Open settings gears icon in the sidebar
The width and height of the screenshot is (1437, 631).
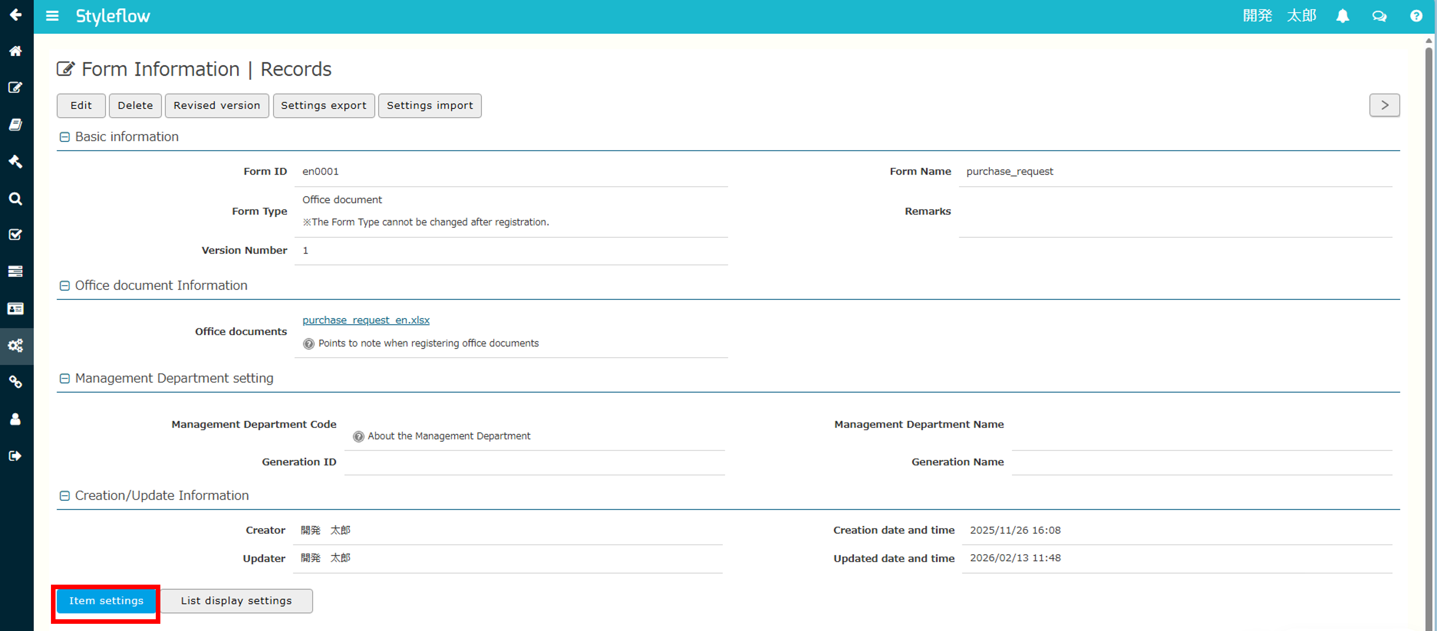(16, 346)
